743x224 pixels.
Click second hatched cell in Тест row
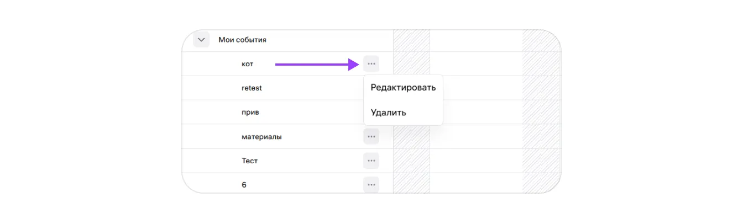(541, 161)
